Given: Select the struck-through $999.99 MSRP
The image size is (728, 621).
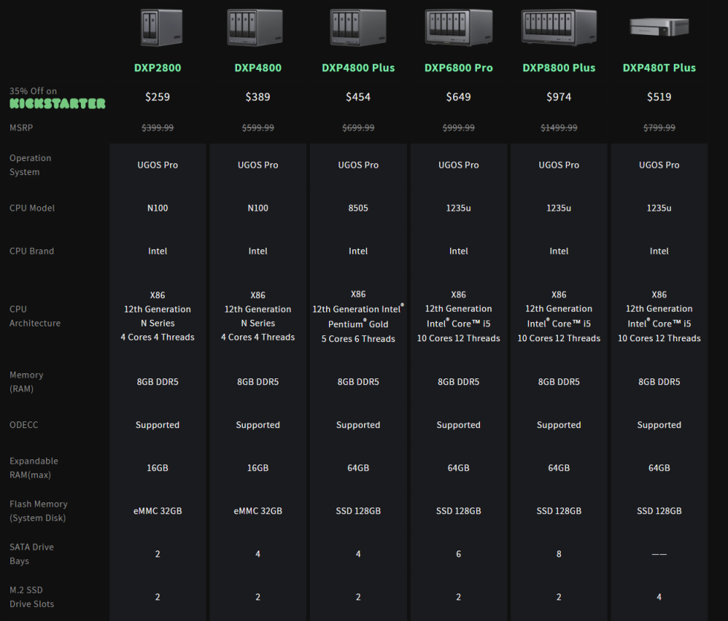Looking at the screenshot, I should 458,128.
